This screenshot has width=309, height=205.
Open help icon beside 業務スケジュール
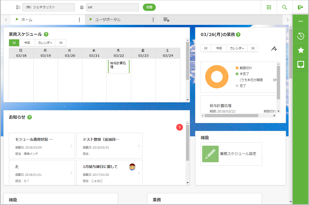pos(46,34)
